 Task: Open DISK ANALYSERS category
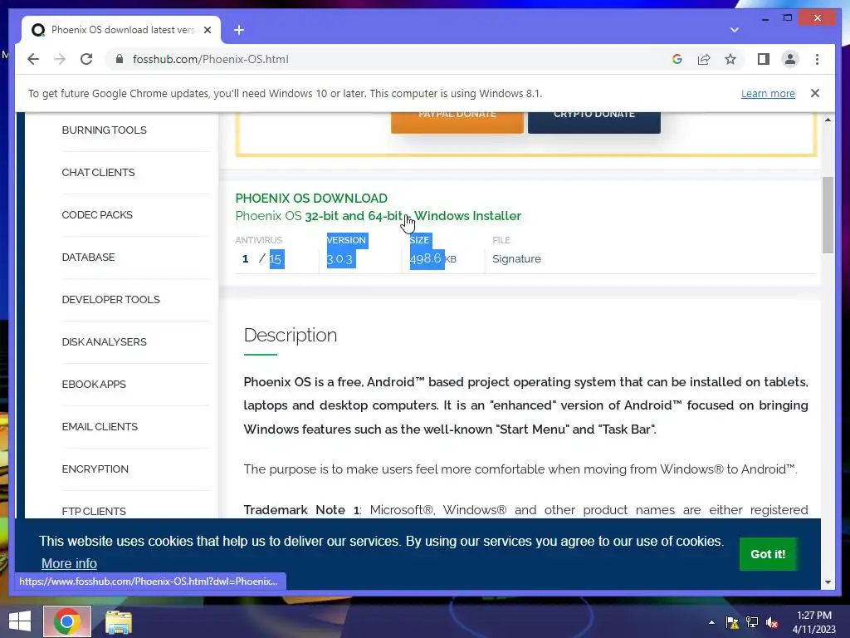pyautogui.click(x=104, y=341)
